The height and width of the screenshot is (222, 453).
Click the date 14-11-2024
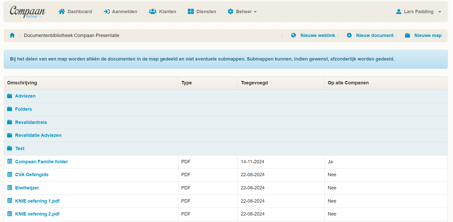(x=252, y=162)
